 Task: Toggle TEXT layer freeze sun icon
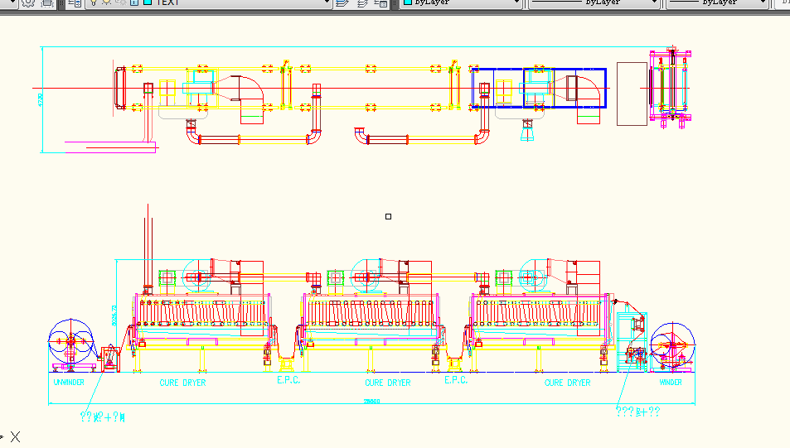(x=107, y=2)
